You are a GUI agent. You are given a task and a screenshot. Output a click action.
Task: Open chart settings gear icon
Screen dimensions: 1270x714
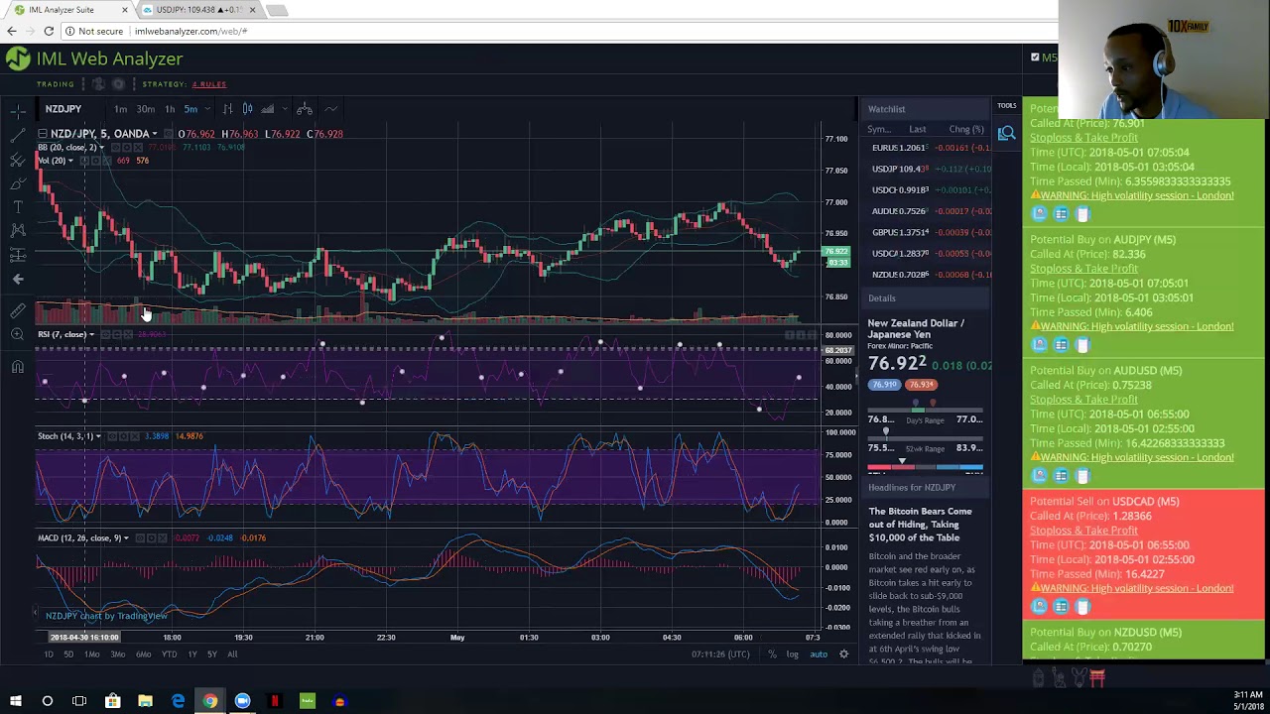[844, 654]
